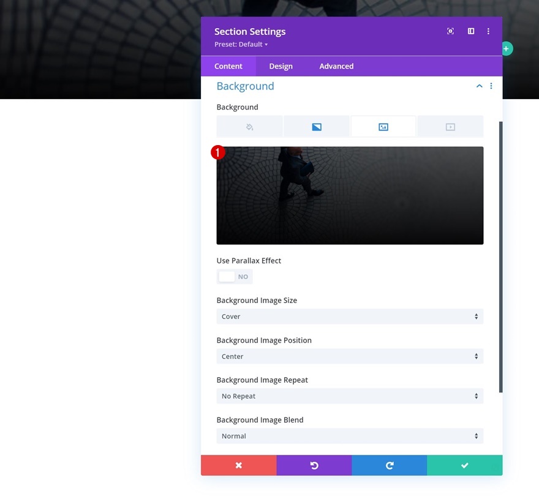This screenshot has width=539, height=502.
Task: Click the green plus add button
Action: [x=507, y=49]
